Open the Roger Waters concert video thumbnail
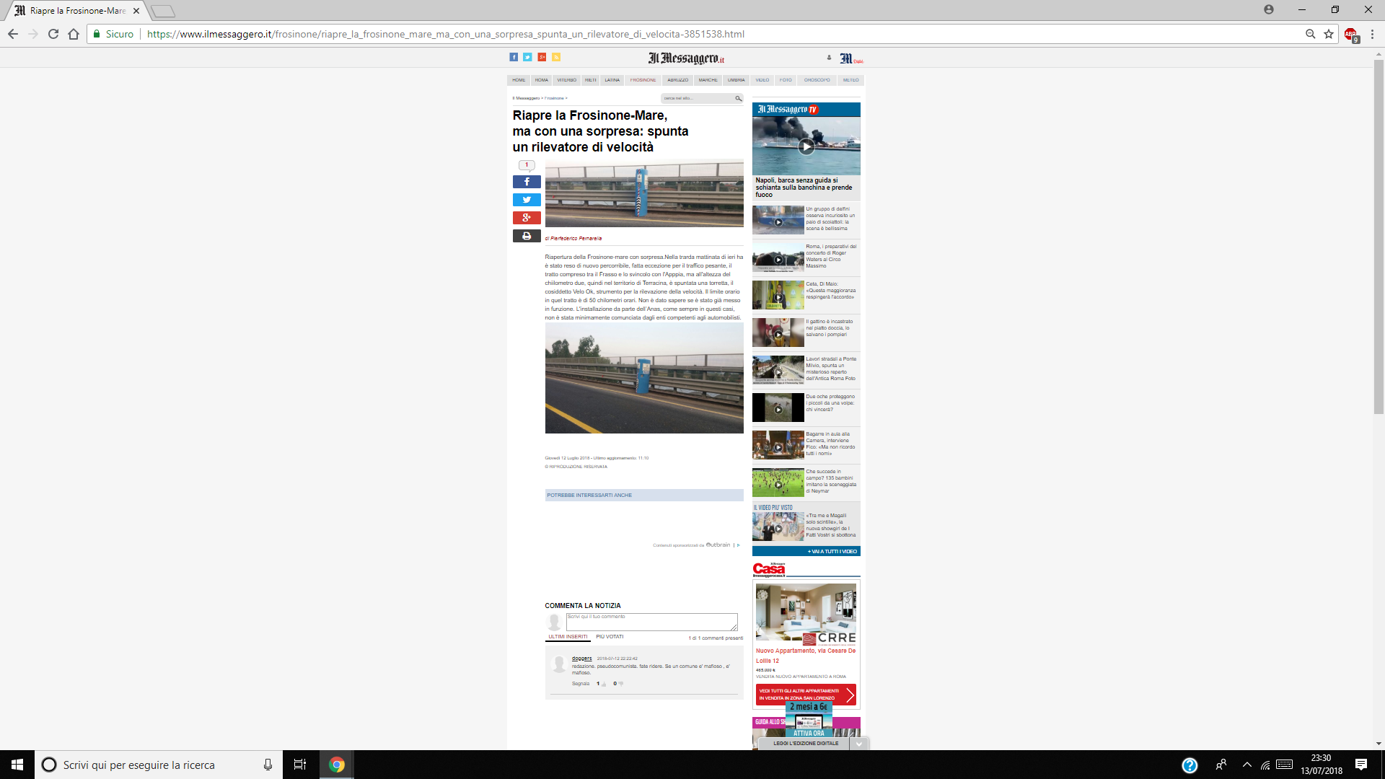 tap(778, 258)
